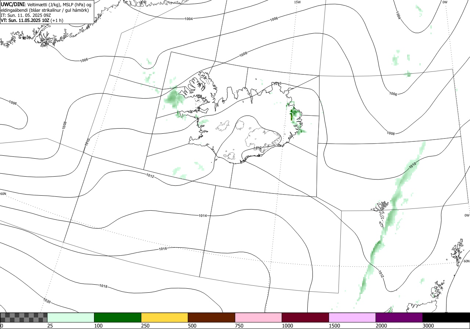Screen dimensions: 470x329
Task: Click legend value "500"
Action: 192,326
